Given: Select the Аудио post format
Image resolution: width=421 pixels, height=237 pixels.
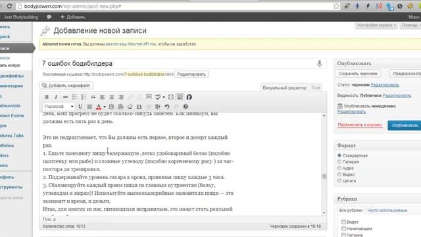Looking at the screenshot, I should click(x=339, y=168).
